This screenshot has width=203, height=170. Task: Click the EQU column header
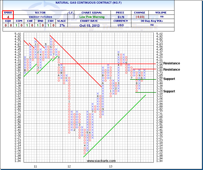8,21
